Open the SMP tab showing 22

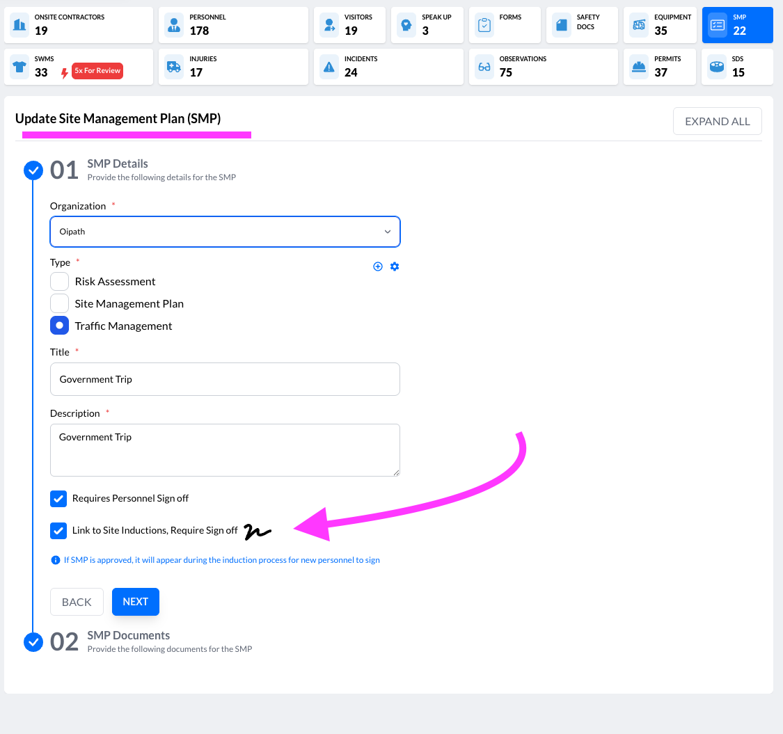(x=737, y=25)
